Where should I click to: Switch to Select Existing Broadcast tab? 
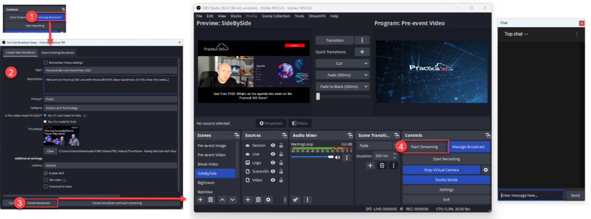pos(58,52)
